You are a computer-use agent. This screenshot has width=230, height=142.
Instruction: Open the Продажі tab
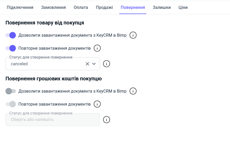pyautogui.click(x=104, y=8)
